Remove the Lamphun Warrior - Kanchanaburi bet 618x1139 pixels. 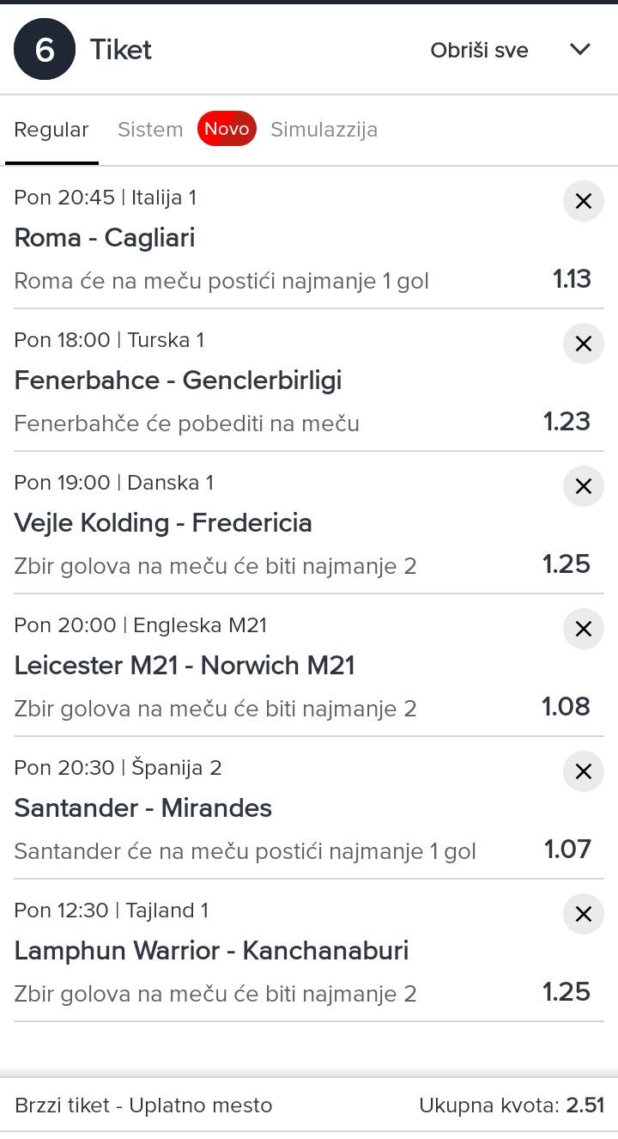[583, 915]
